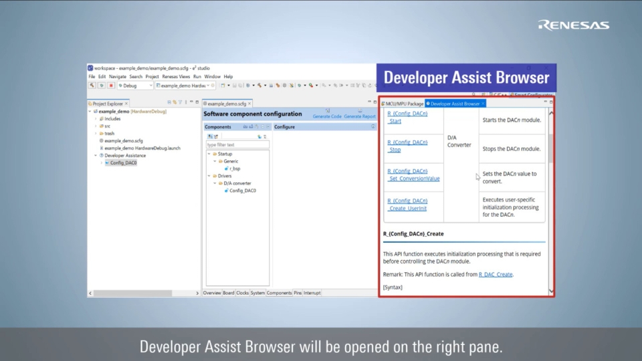642x361 pixels.
Task: Open the Search menu
Action: point(136,76)
